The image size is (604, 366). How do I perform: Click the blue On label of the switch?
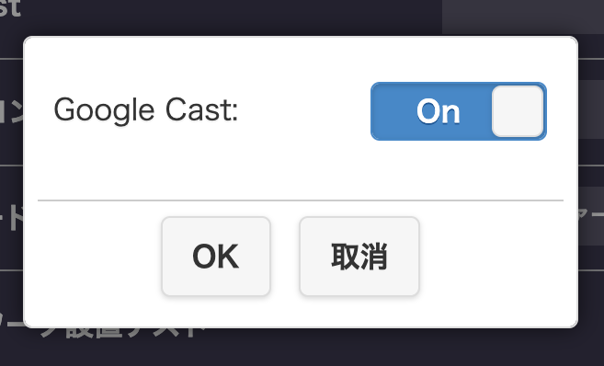[x=438, y=111]
